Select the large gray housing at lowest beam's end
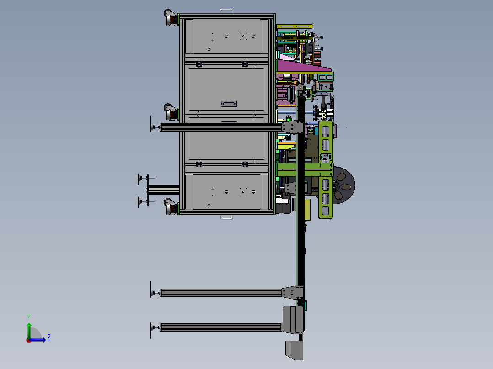The image size is (493, 369). [x=293, y=319]
